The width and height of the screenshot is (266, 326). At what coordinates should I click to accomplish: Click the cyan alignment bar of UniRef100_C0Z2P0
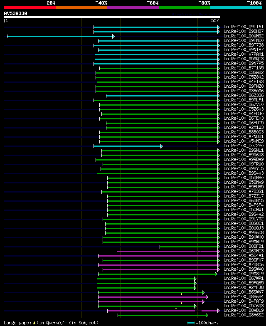pyautogui.click(x=127, y=146)
